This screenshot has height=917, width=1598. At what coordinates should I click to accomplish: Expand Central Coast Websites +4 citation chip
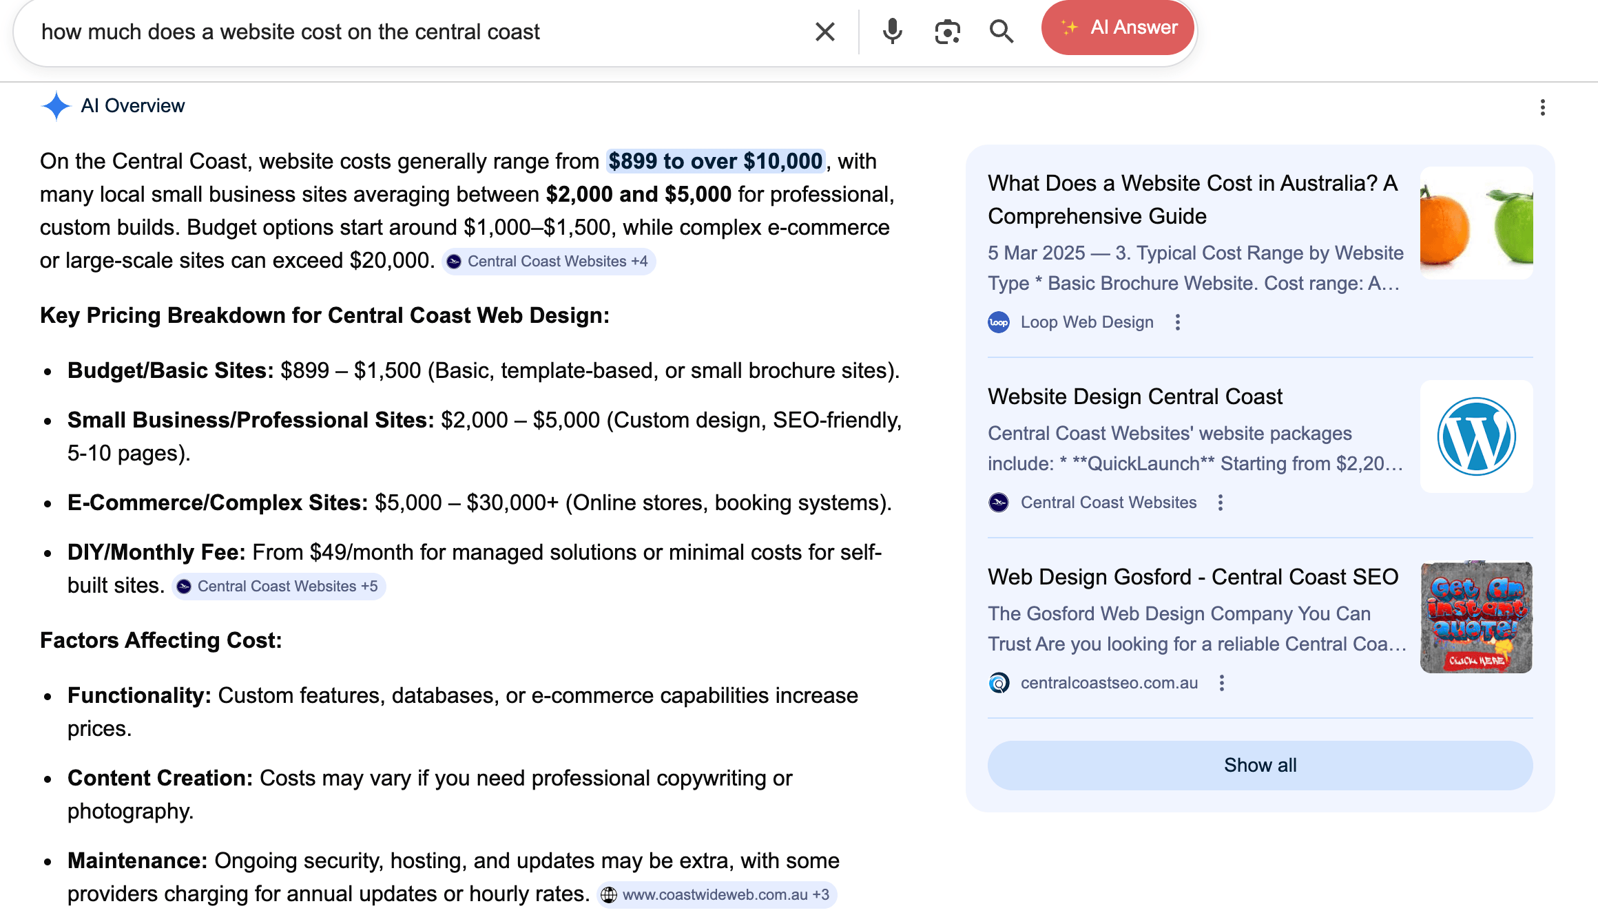click(x=548, y=262)
